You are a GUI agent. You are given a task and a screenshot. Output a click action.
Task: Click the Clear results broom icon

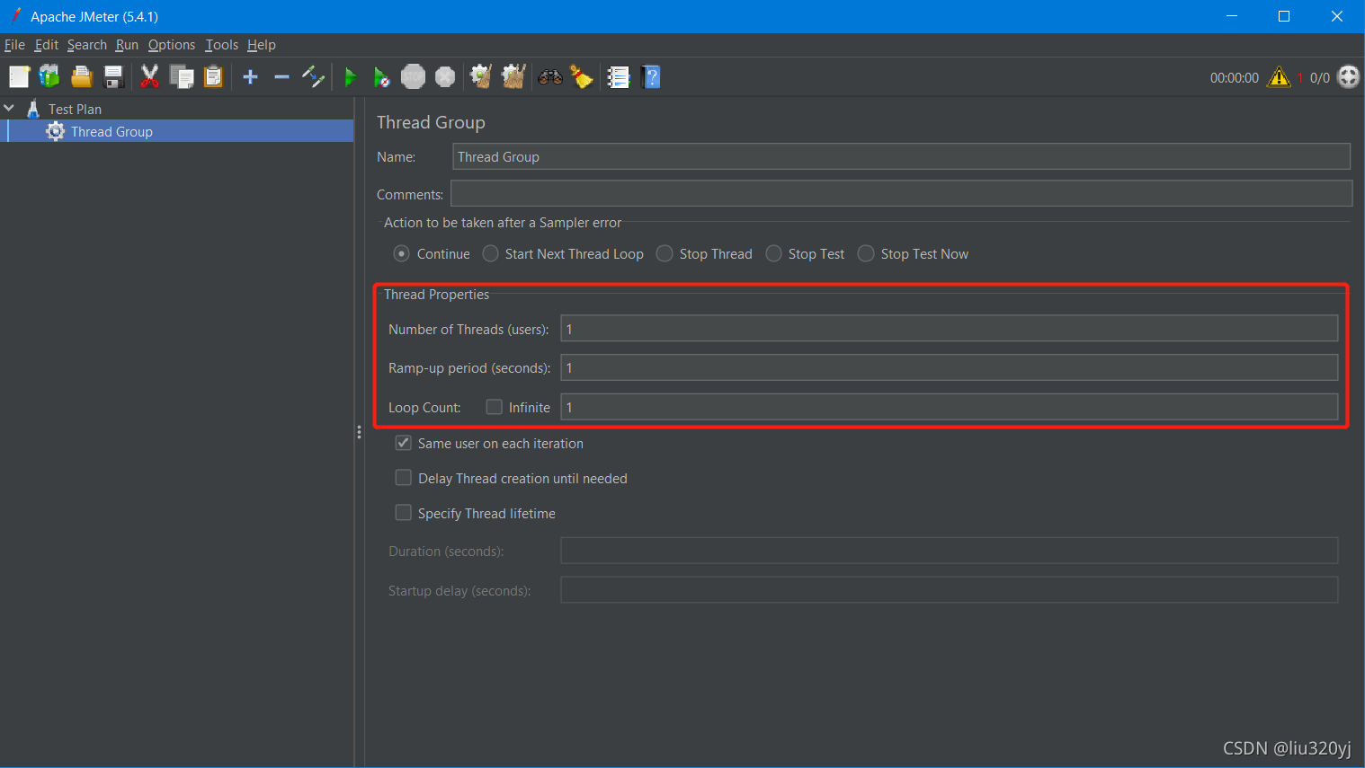(481, 77)
